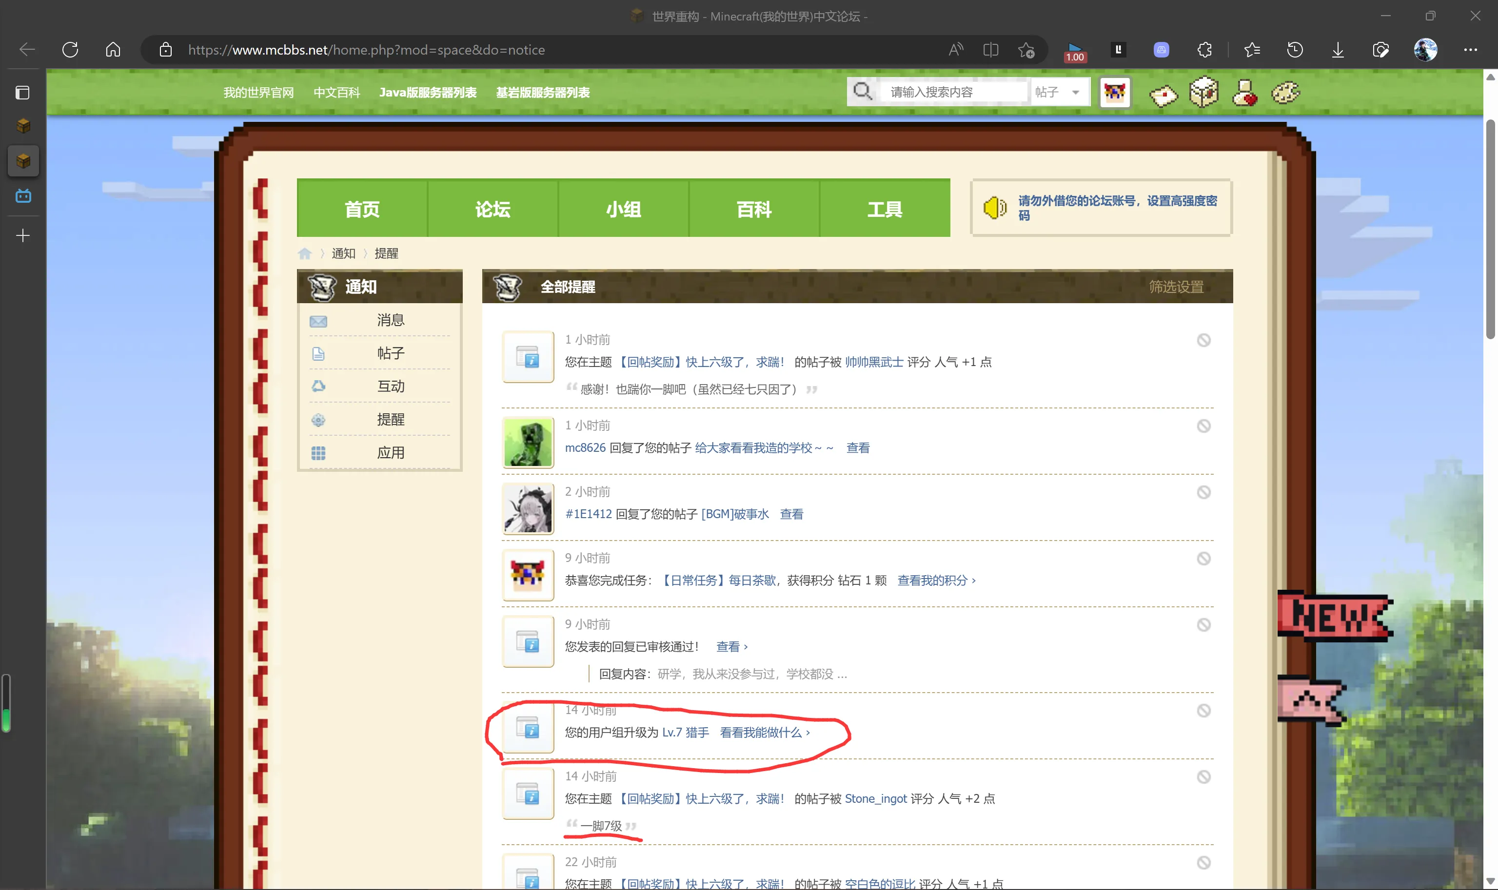Click the home icon in breadcrumb
Image resolution: width=1498 pixels, height=890 pixels.
click(x=305, y=253)
